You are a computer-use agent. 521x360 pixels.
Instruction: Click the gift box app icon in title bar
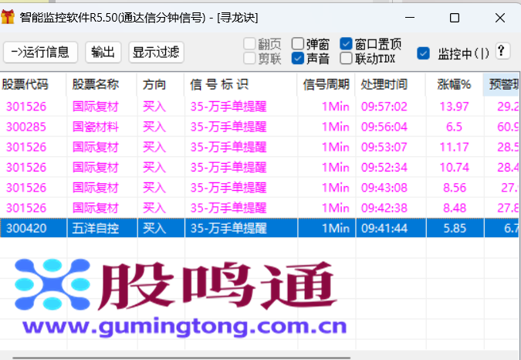pos(7,17)
